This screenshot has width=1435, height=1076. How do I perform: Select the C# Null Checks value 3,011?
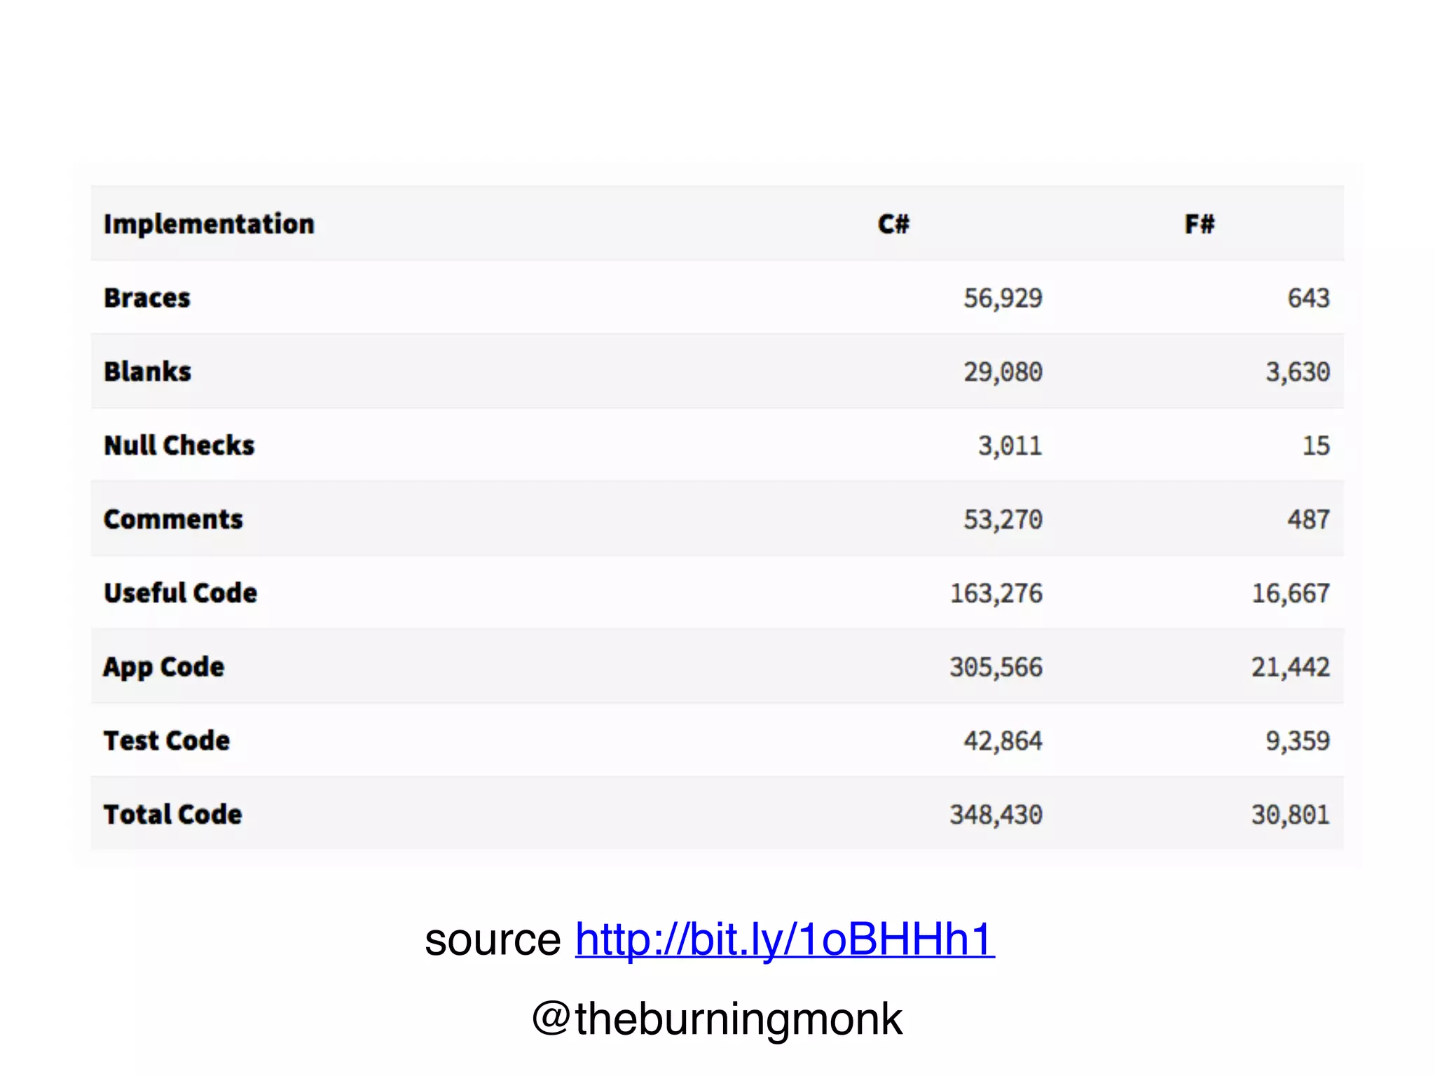(1010, 446)
